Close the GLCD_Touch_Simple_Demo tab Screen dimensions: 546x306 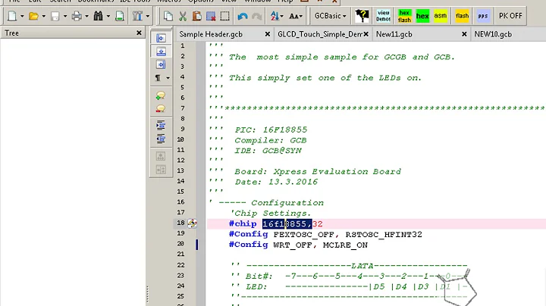point(366,34)
